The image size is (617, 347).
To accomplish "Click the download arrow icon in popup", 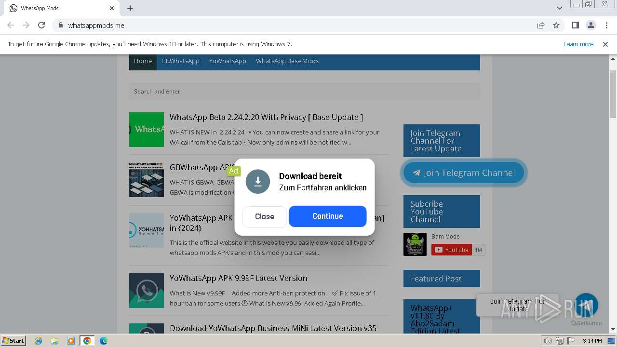I will (x=258, y=181).
